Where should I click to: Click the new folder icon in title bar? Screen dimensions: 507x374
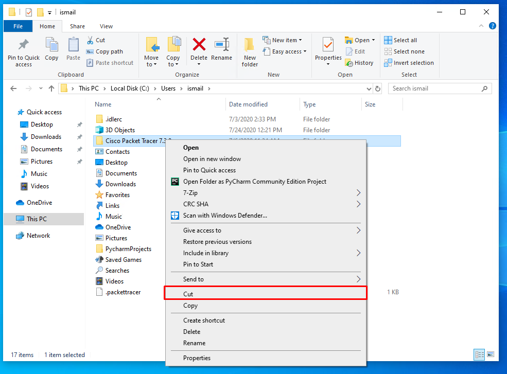[x=40, y=12]
